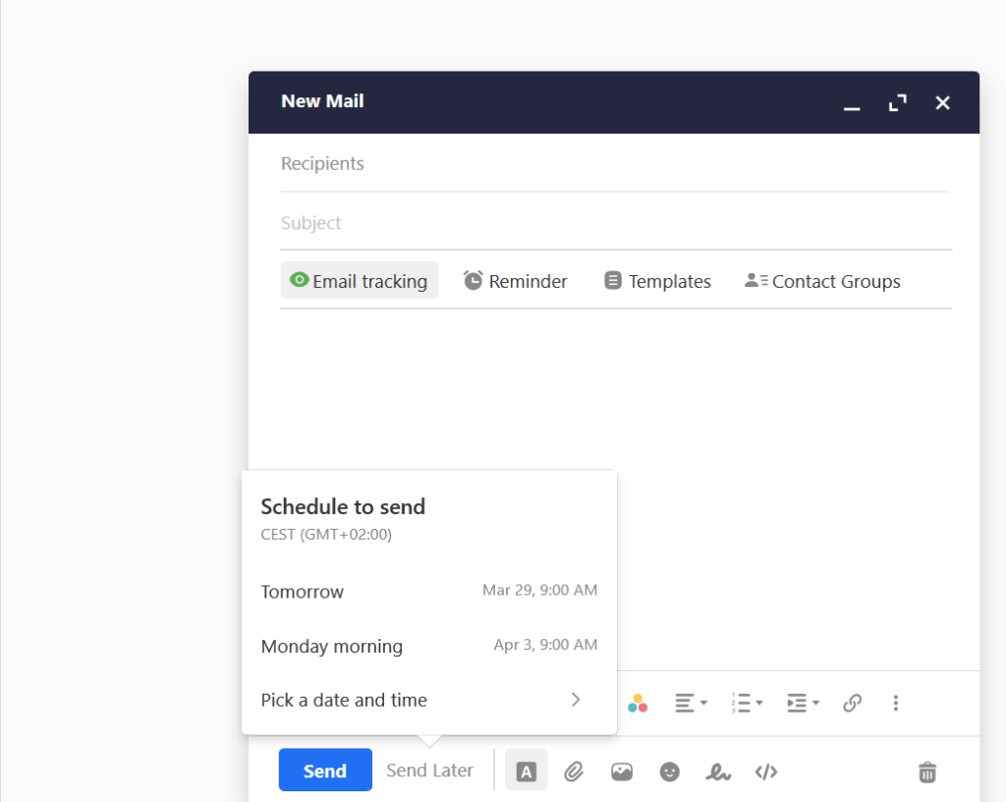
Task: Open the HTML code editor icon
Action: click(766, 772)
